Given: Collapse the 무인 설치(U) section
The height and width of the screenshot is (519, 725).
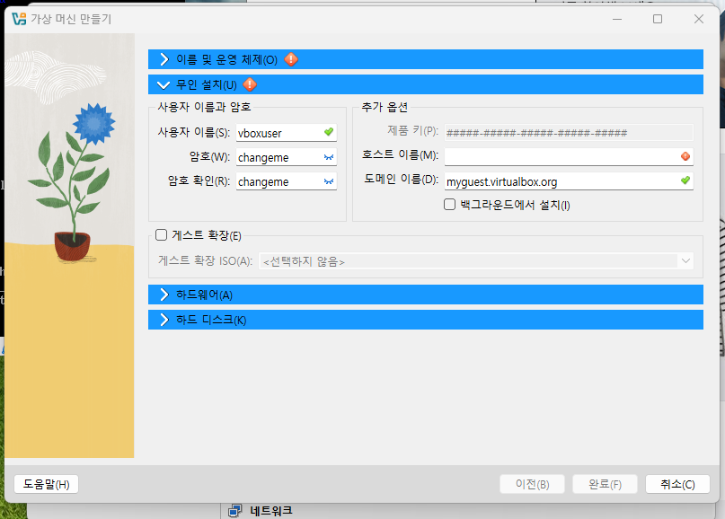Looking at the screenshot, I should (x=425, y=84).
